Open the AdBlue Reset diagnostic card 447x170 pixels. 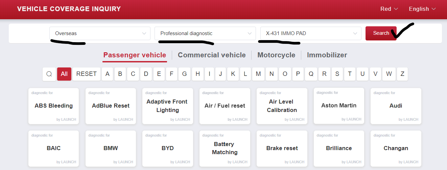(111, 106)
